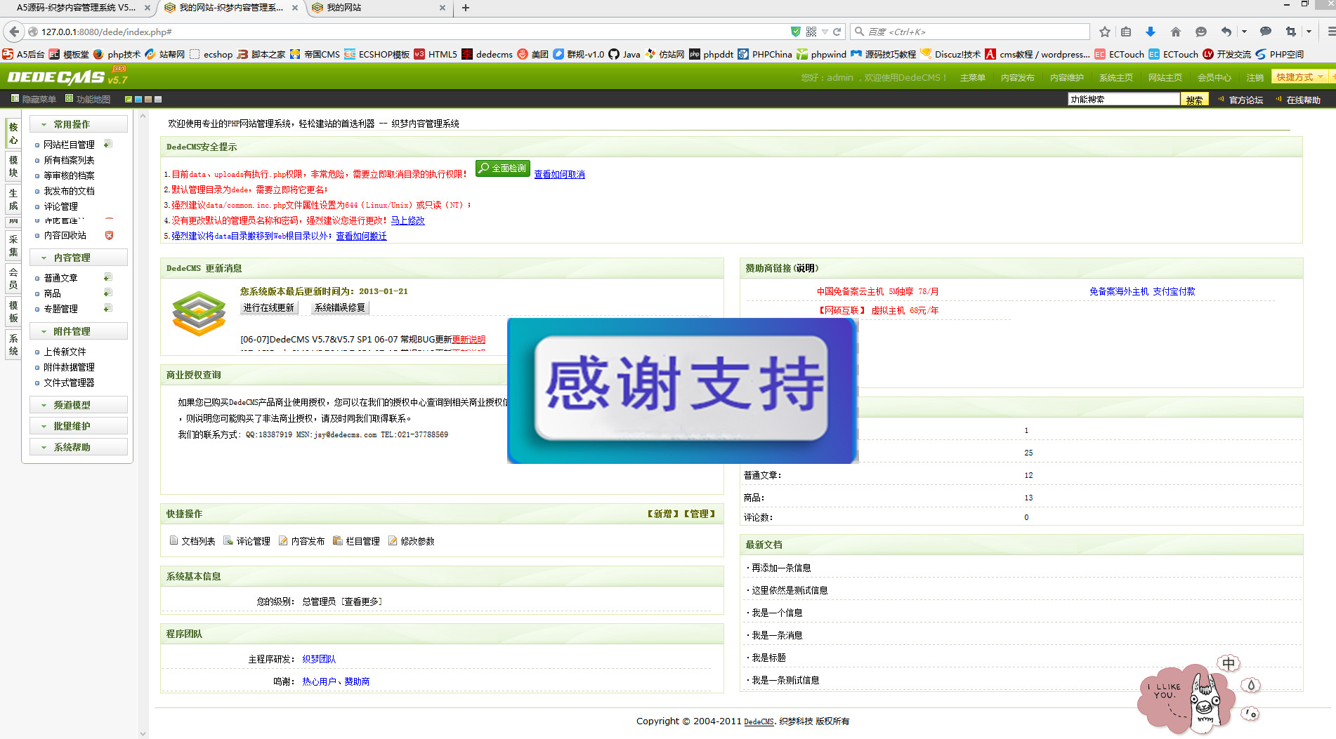
Task: Click the 搜索 button
Action: (x=1194, y=100)
